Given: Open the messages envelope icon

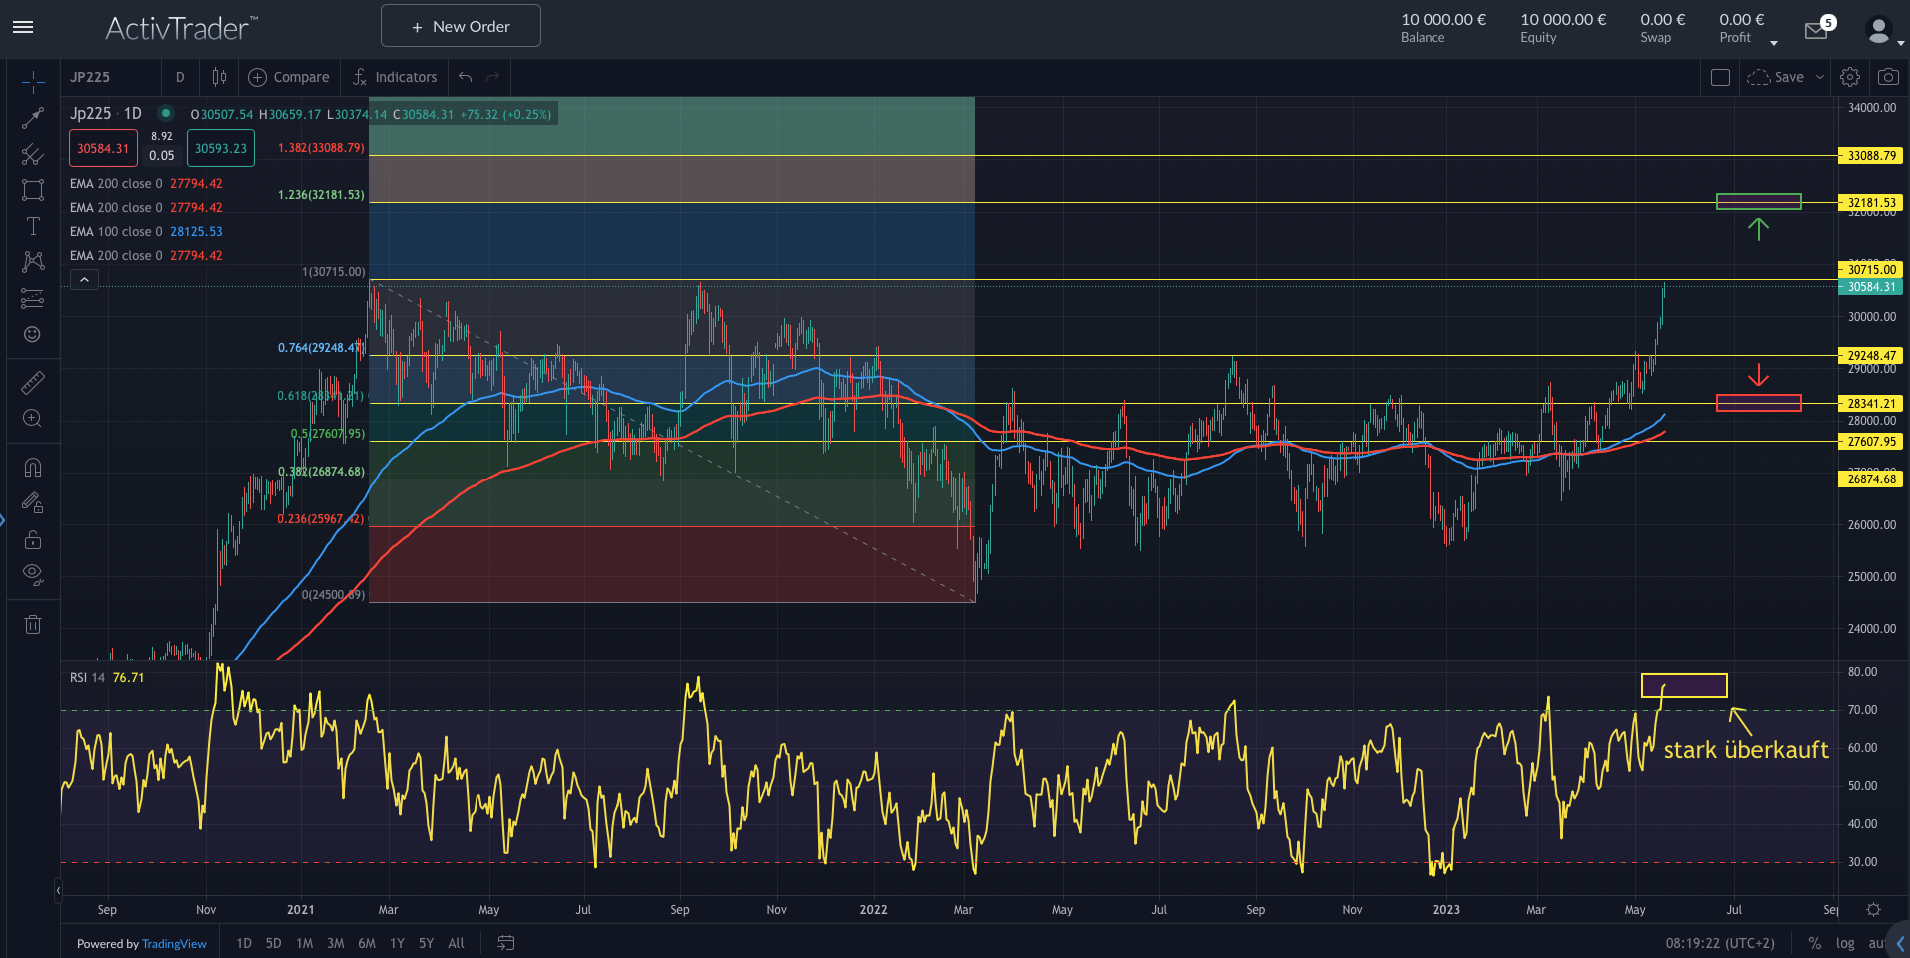Looking at the screenshot, I should coord(1816,31).
